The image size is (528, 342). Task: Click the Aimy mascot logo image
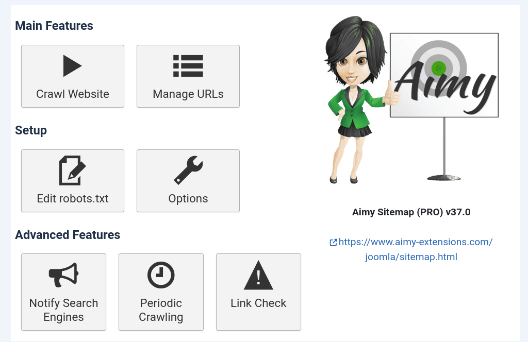(x=411, y=100)
